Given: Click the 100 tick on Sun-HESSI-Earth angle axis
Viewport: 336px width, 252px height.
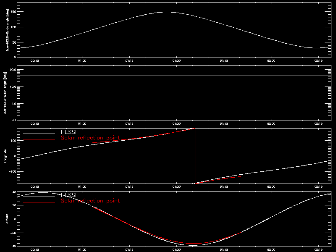Looking at the screenshot, I should tap(13, 27).
